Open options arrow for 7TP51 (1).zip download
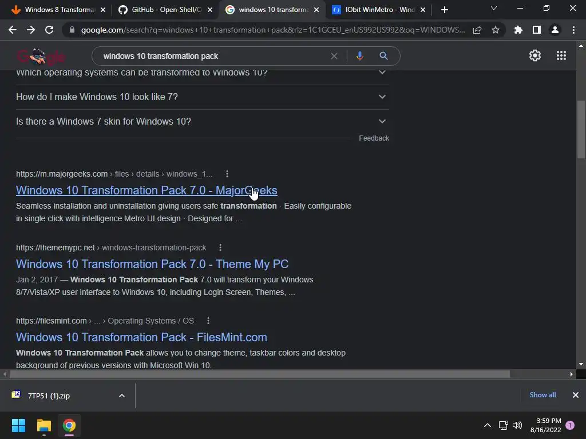586x439 pixels. tap(122, 396)
